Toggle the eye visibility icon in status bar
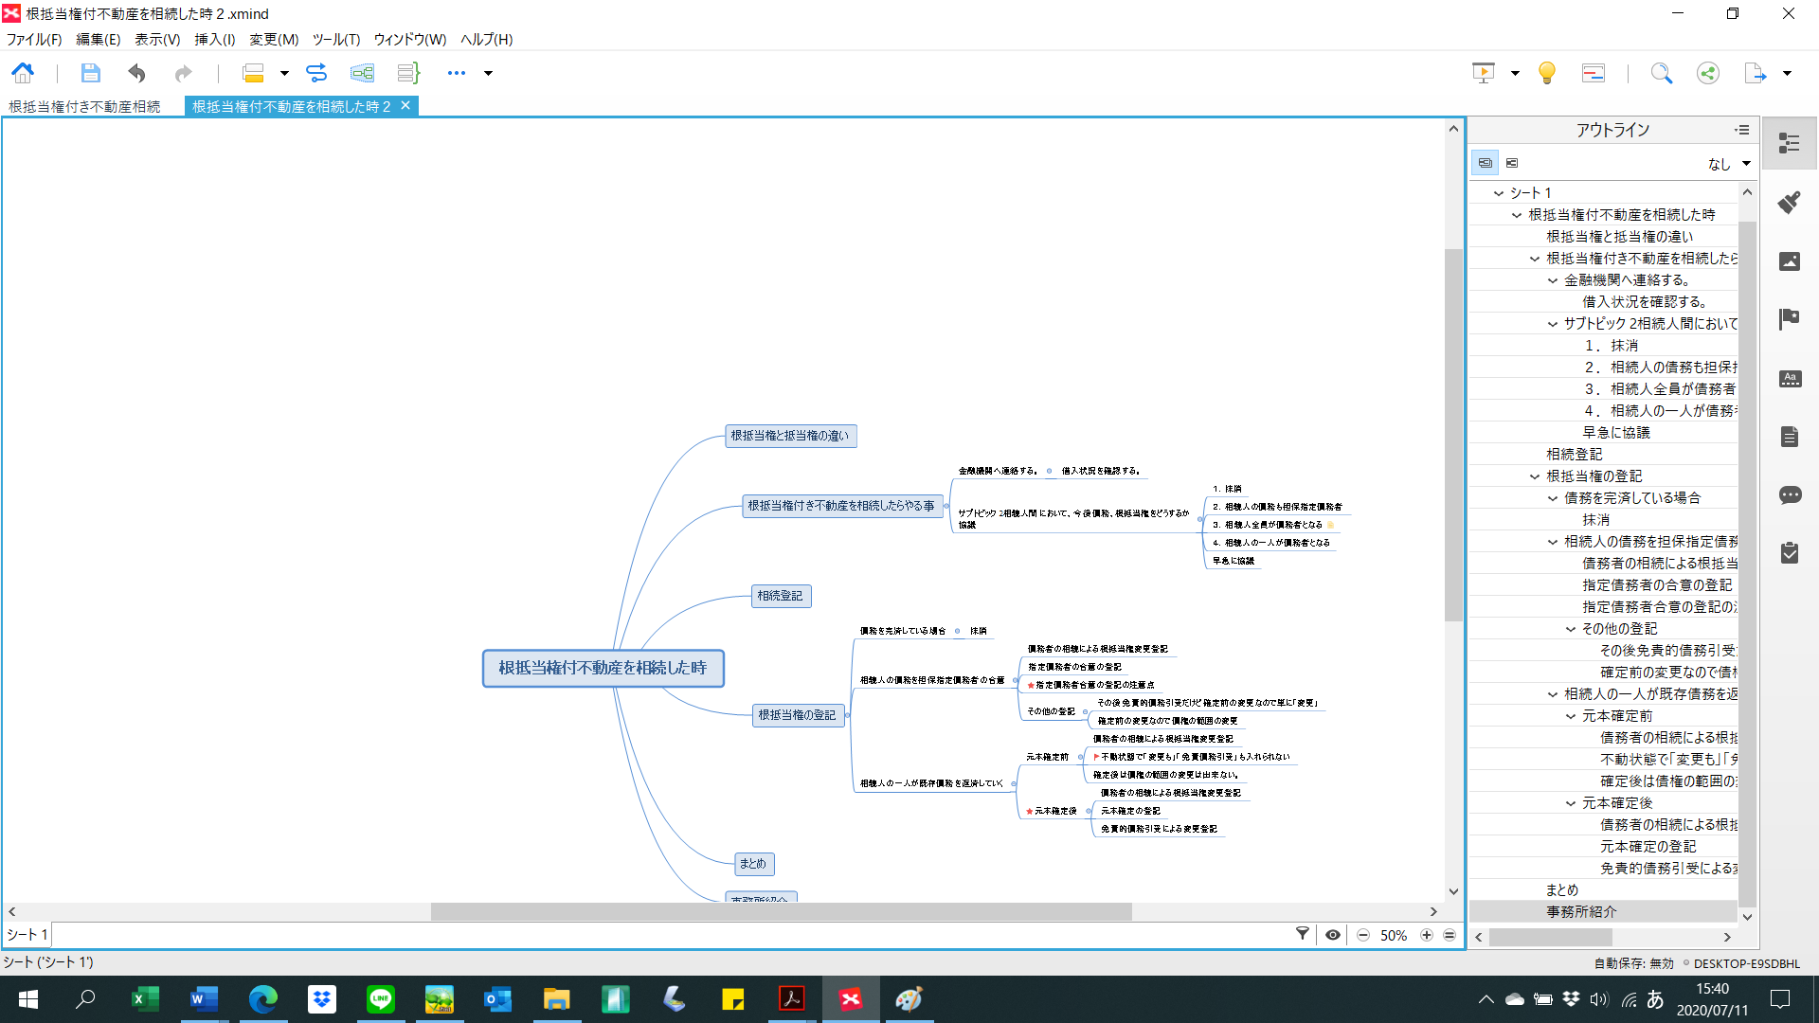This screenshot has width=1819, height=1023. pos(1332,935)
